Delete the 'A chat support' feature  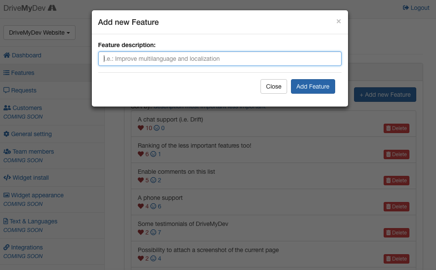click(396, 128)
